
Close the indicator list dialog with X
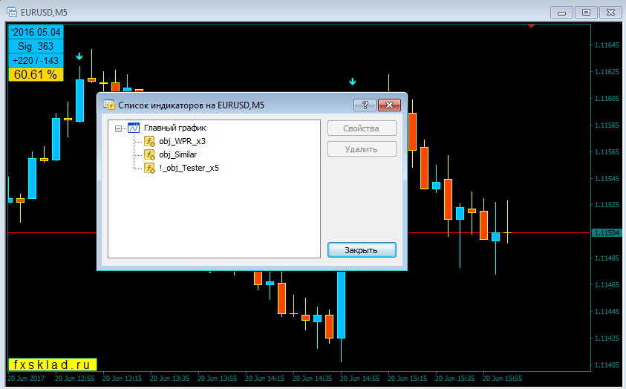389,105
